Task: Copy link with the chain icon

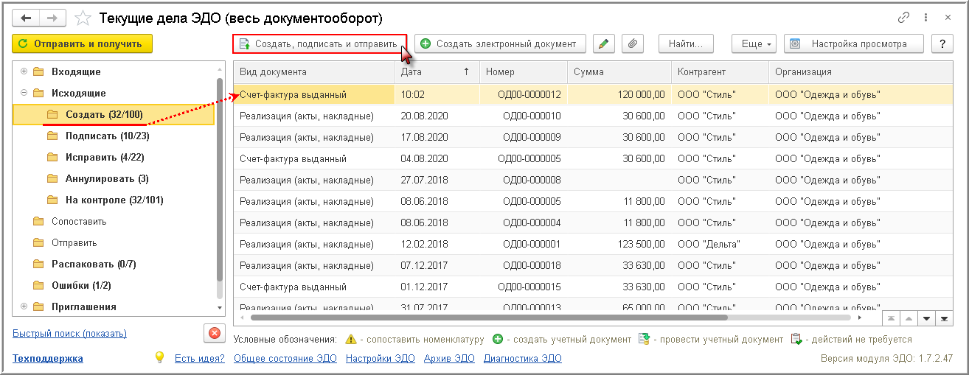Action: pos(903,18)
